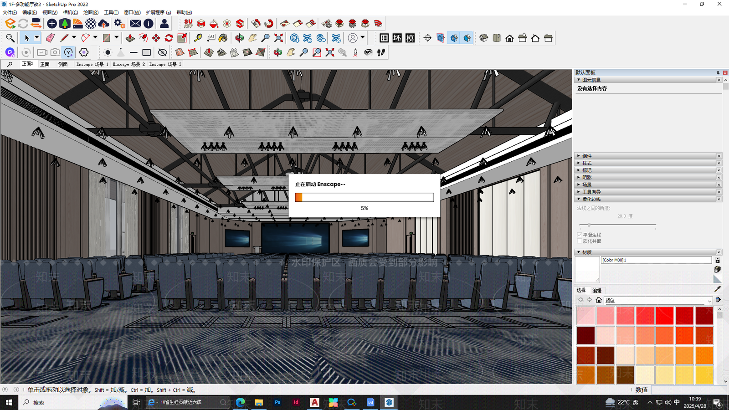Select the Push/Pull tool
The image size is (729, 410).
130,38
